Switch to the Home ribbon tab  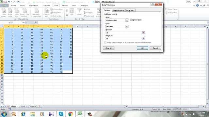tap(13, 6)
